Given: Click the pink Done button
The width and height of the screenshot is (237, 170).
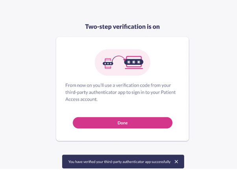Looking at the screenshot, I should tap(122, 123).
